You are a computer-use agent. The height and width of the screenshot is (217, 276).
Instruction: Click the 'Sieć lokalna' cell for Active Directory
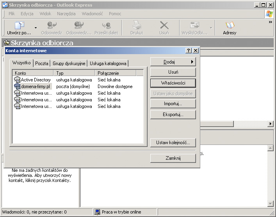coord(109,80)
